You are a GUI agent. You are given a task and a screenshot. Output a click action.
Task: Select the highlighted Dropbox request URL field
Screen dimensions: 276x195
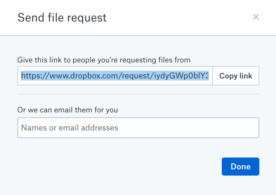click(x=115, y=76)
